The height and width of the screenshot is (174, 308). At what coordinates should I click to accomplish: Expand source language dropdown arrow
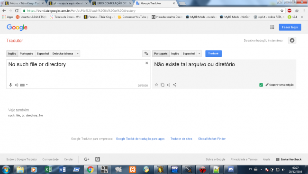click(x=78, y=53)
